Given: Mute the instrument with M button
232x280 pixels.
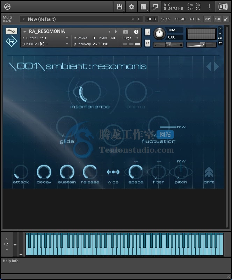Looking at the screenshot, I should click(x=147, y=43).
